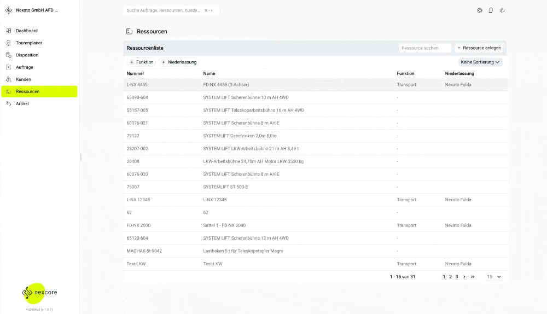
Task: Click the Nexato company logo icon
Action: tap(9, 10)
